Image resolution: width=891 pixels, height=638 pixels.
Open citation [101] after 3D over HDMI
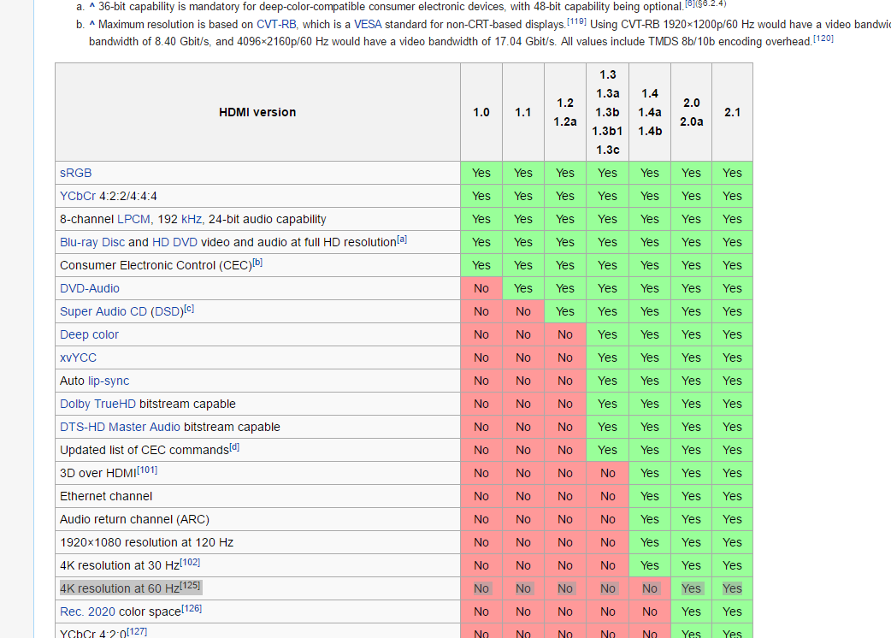pyautogui.click(x=147, y=470)
